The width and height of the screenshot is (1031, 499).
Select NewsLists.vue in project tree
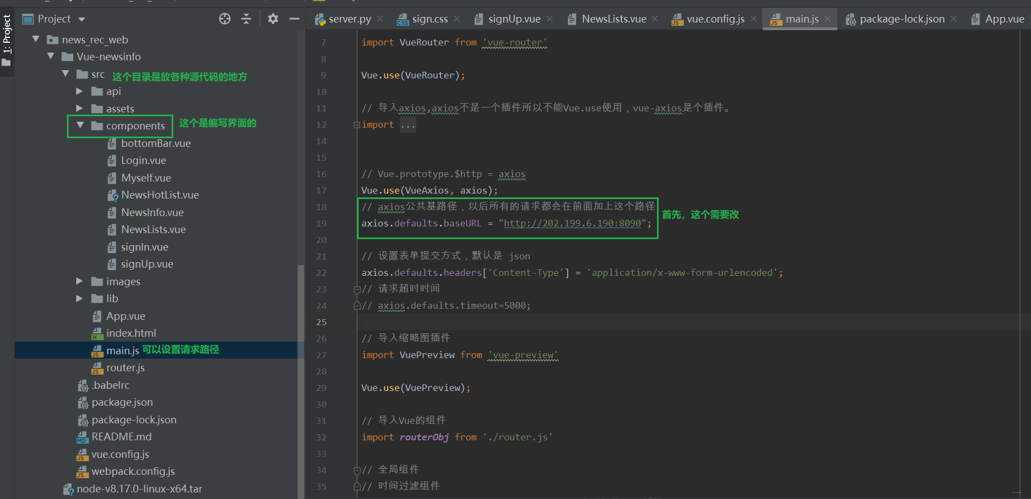[153, 229]
